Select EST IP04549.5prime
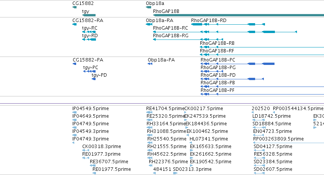This screenshot has width=324, height=175. 91,109
